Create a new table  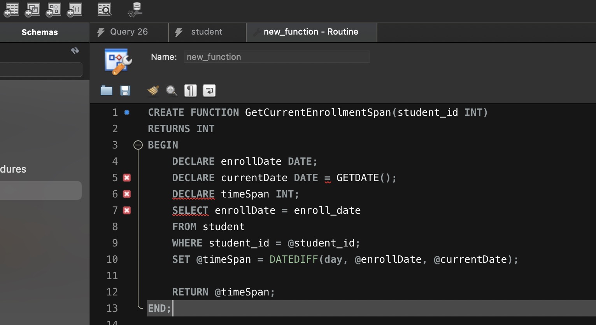coord(11,9)
